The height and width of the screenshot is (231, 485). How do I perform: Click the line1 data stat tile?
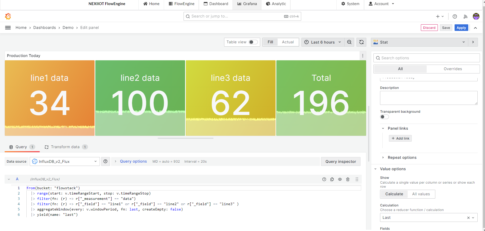click(x=50, y=98)
